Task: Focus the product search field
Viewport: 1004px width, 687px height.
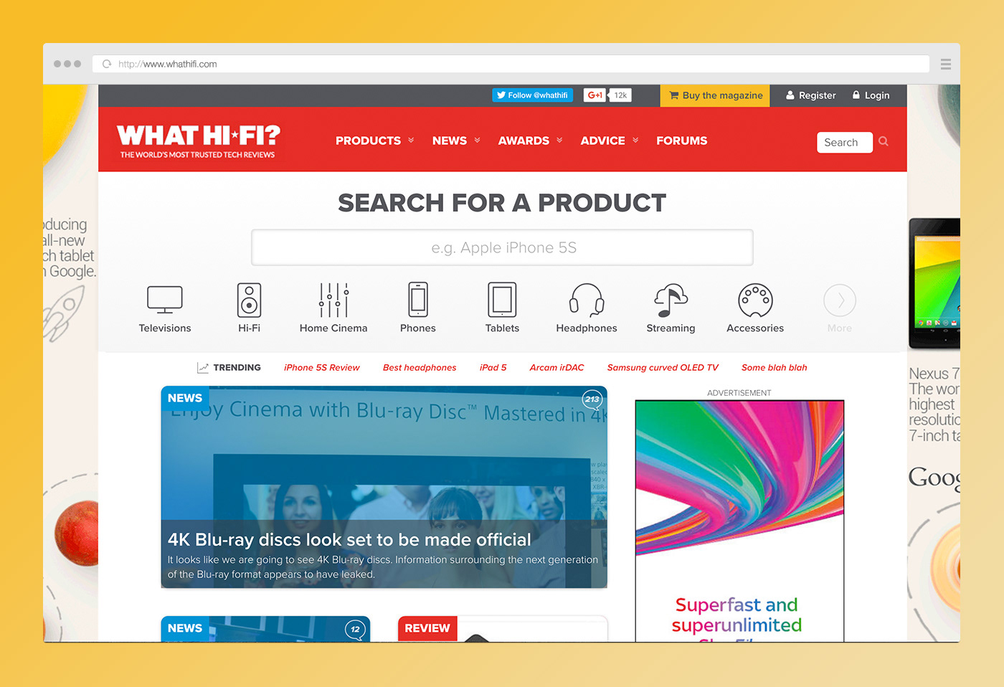Action: (x=502, y=247)
